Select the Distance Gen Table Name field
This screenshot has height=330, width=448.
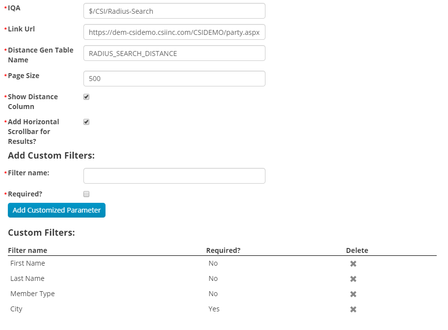[x=174, y=54]
